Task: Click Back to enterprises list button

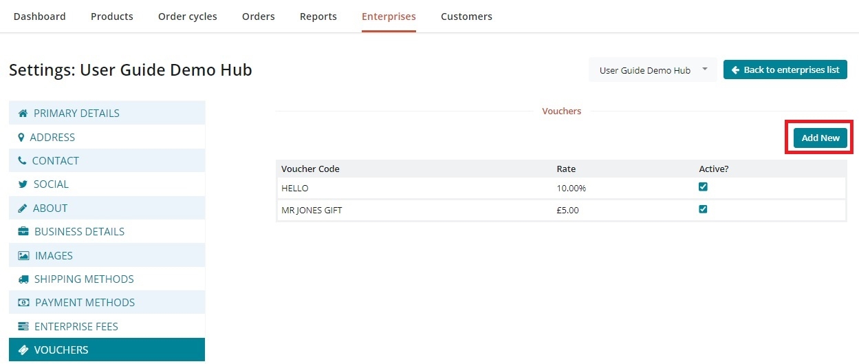Action: point(785,70)
